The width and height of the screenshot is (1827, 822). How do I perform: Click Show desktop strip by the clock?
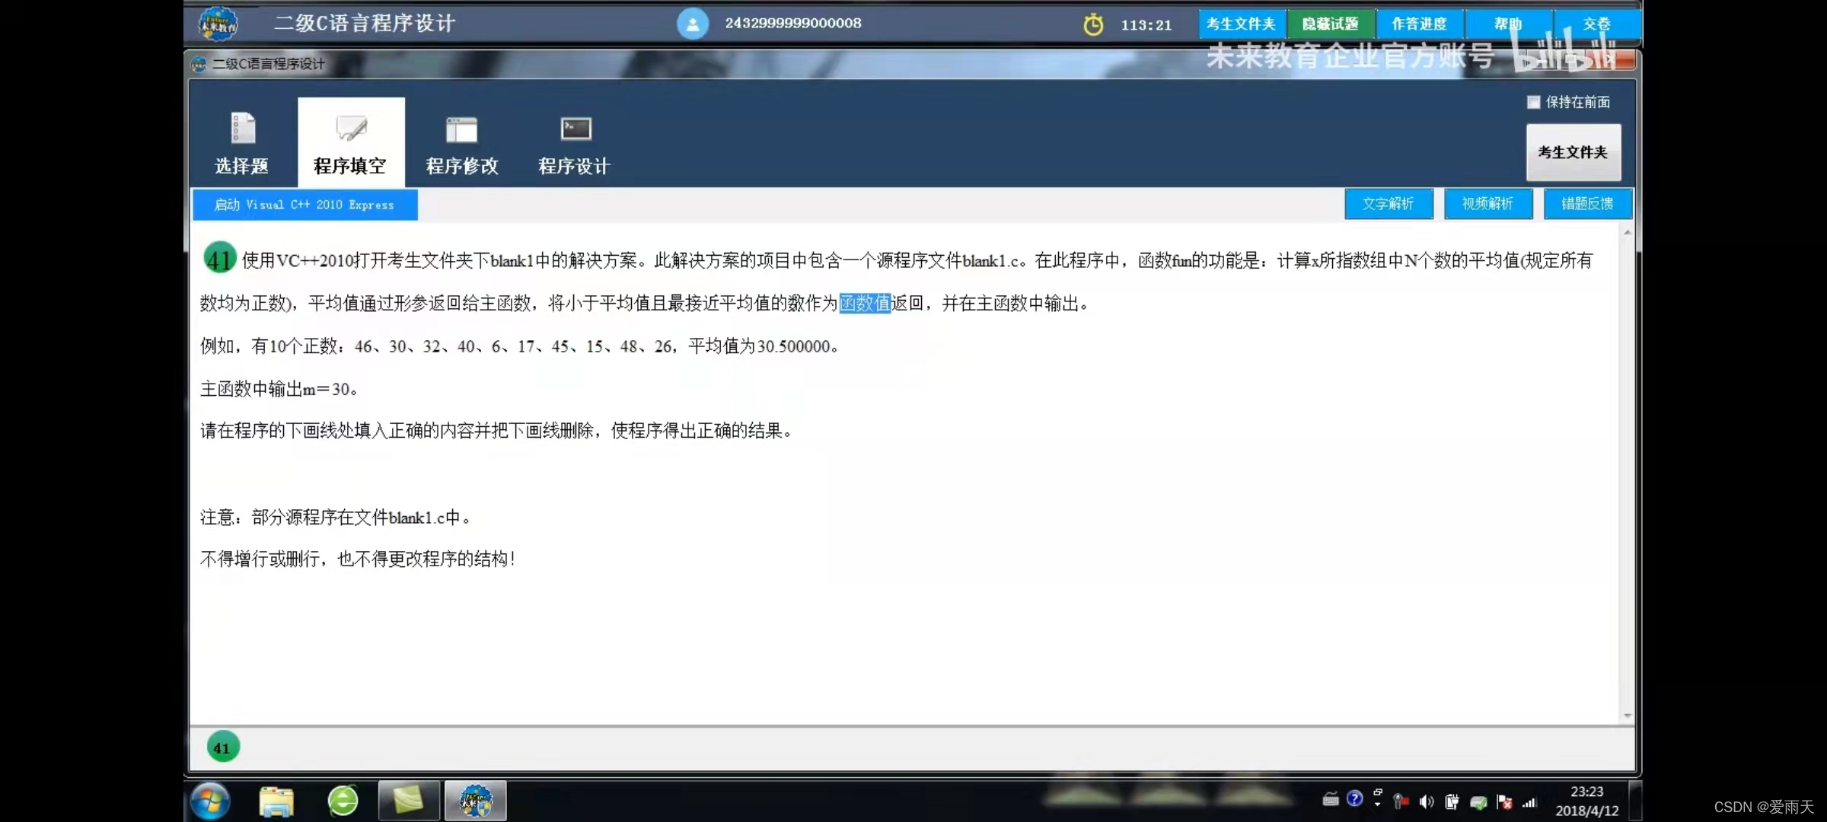coord(1635,800)
